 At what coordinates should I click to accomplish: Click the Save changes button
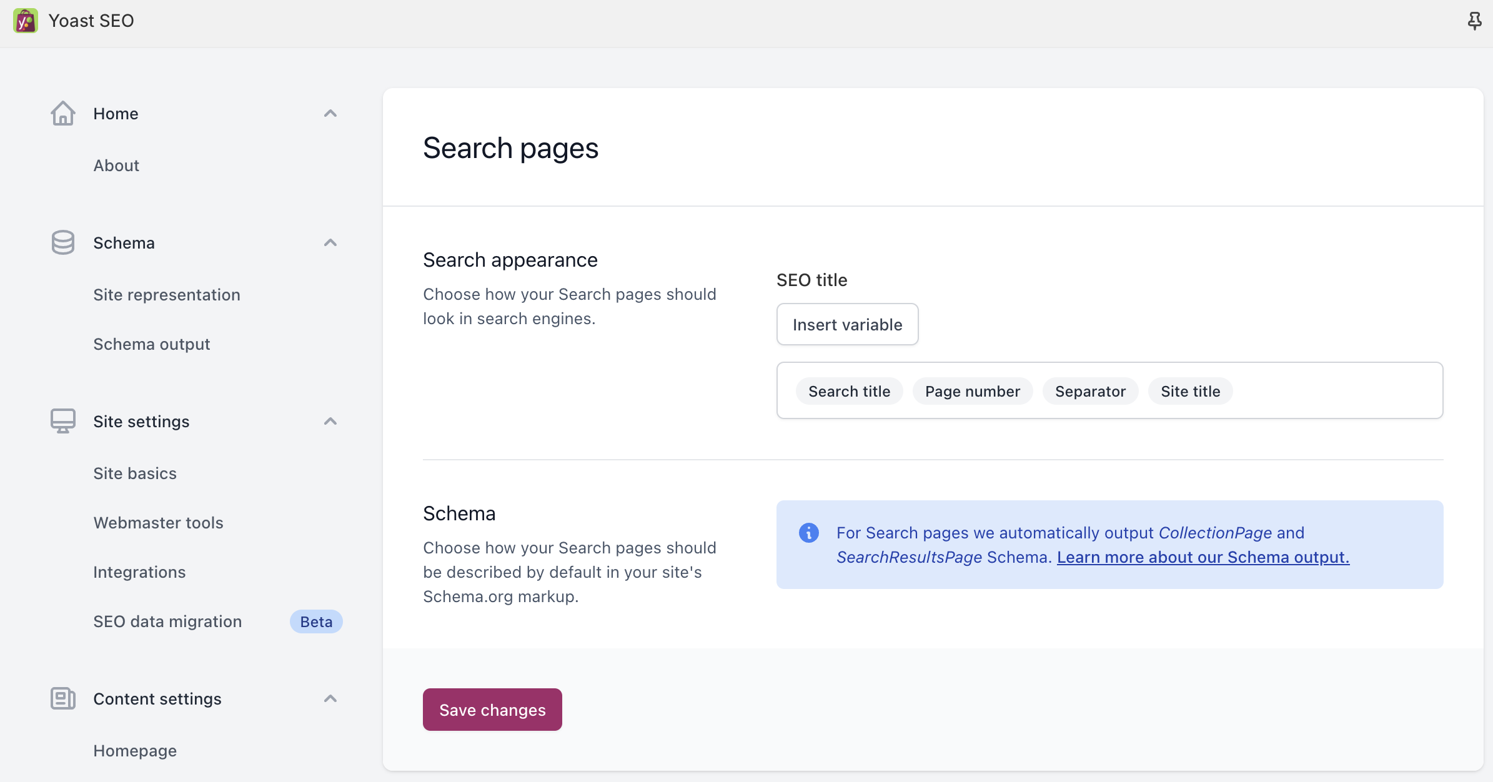(492, 710)
